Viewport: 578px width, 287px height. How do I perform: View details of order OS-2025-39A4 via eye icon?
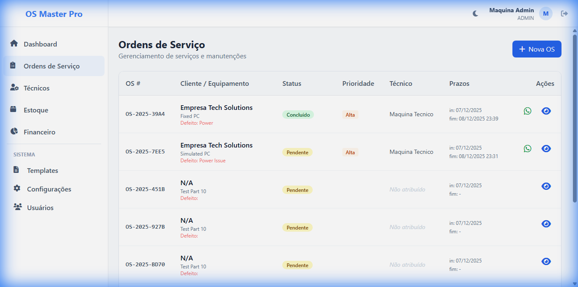point(546,111)
